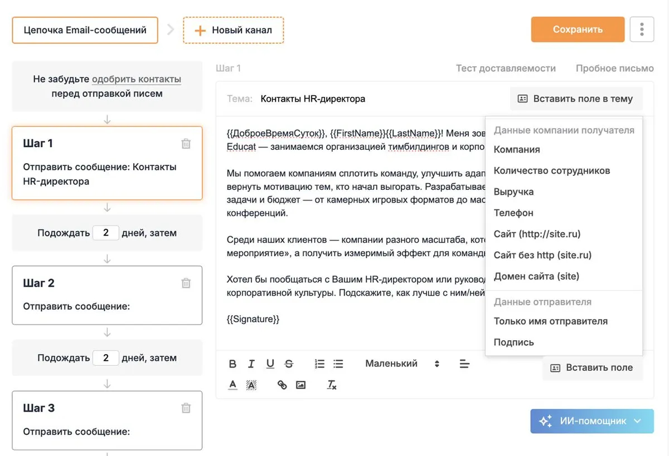Open the Шаг 2 step card
The image size is (669, 456).
(107, 295)
